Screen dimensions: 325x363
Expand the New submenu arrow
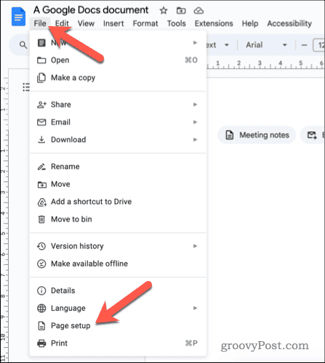click(195, 43)
